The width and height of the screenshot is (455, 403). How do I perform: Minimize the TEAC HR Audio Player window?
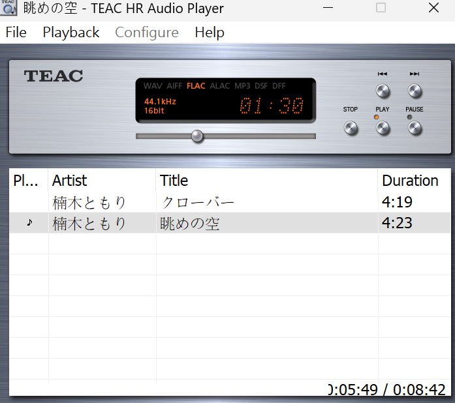[x=328, y=8]
